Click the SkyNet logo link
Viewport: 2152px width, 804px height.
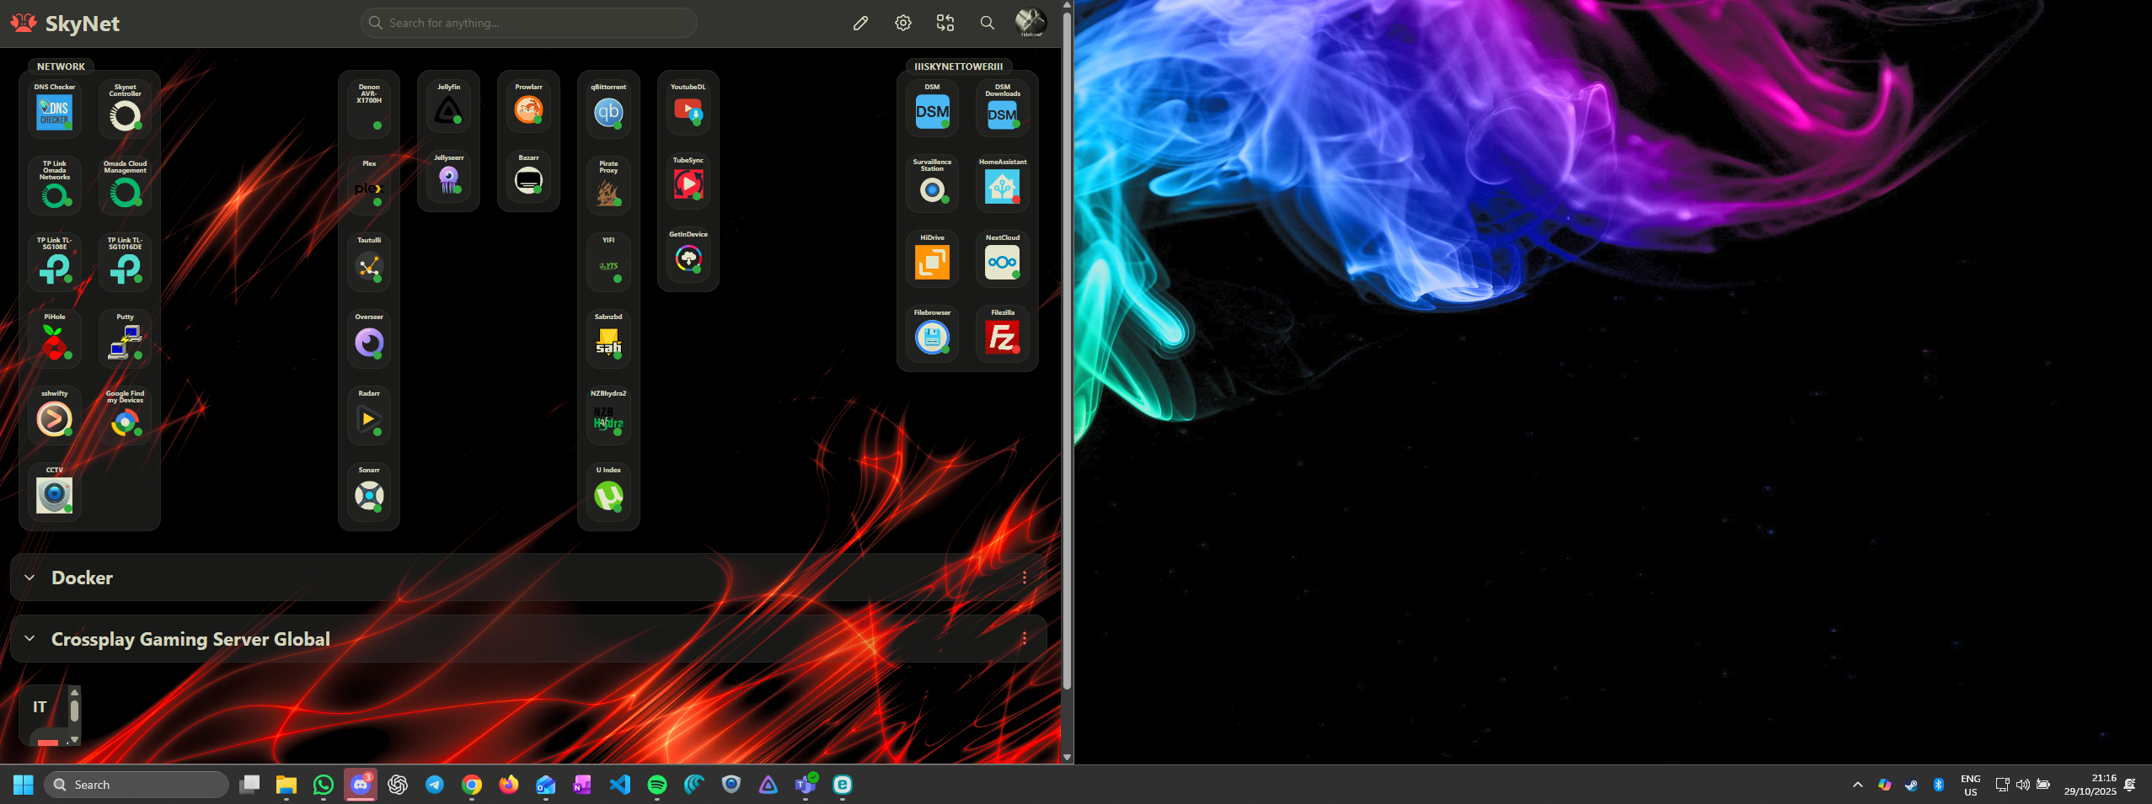[65, 23]
